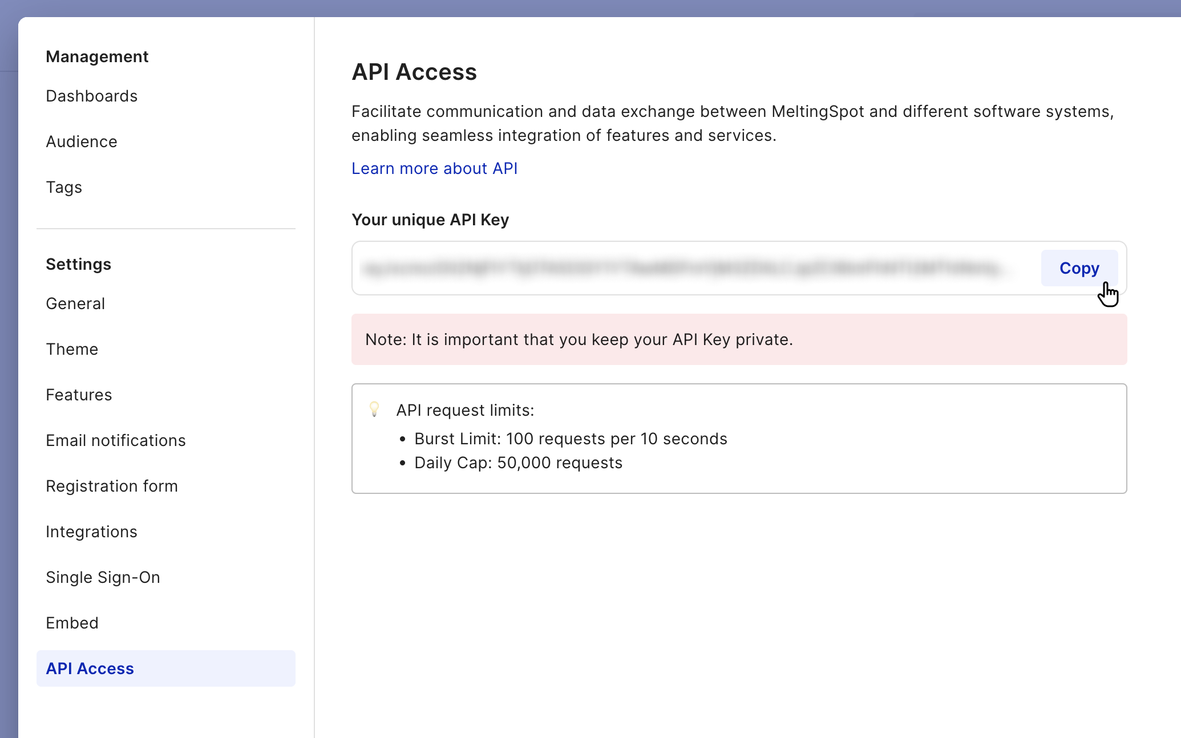This screenshot has width=1181, height=738.
Task: Select the Embed settings item
Action: coord(72,623)
